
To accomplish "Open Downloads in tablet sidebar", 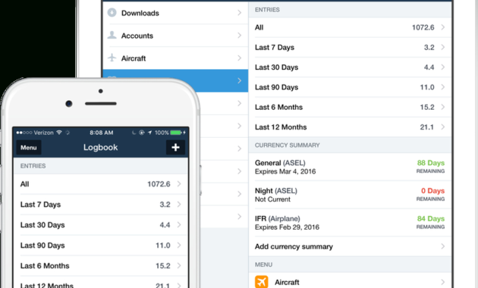I will pyautogui.click(x=175, y=13).
